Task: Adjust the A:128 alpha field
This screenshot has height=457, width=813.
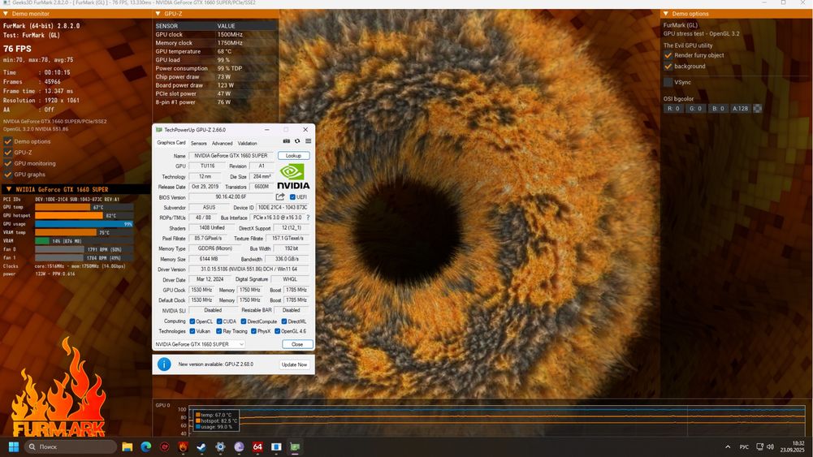Action: [741, 108]
